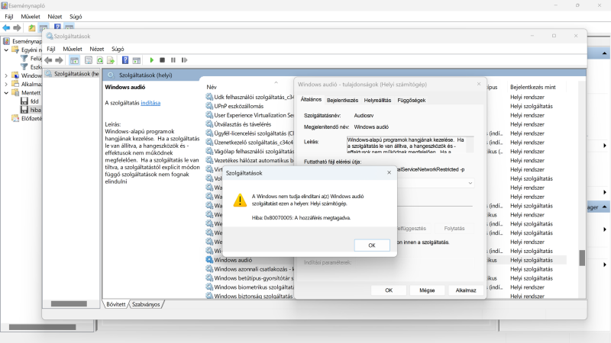
Task: Select Udk felhasználói szolgáltatás service row
Action: pyautogui.click(x=250, y=98)
